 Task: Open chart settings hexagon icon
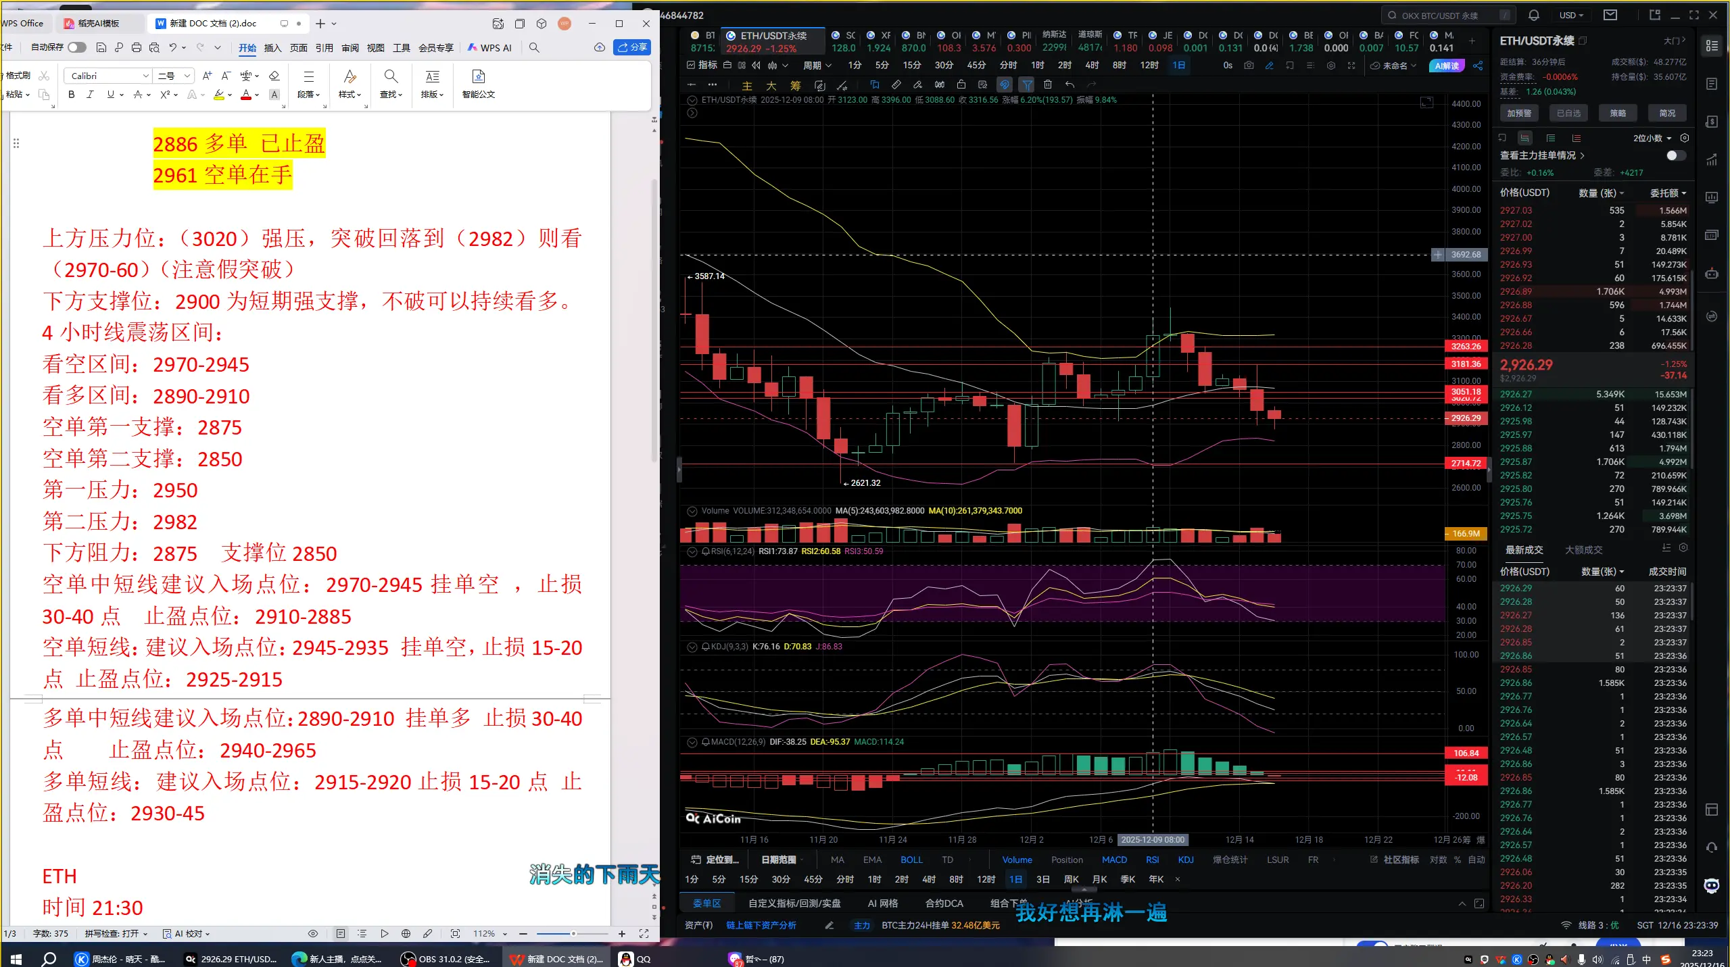click(1330, 66)
